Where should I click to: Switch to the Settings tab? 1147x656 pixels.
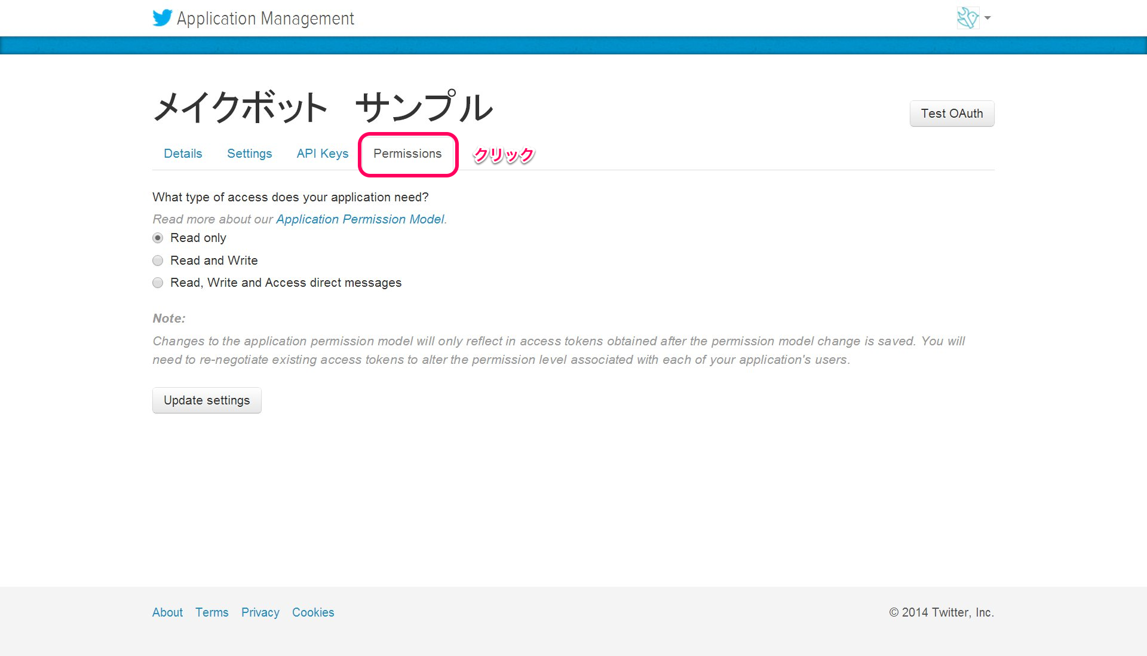[250, 154]
